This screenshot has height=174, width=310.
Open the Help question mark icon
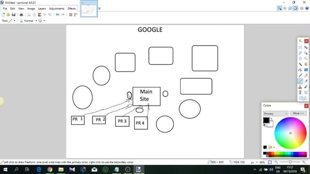(x=307, y=8)
